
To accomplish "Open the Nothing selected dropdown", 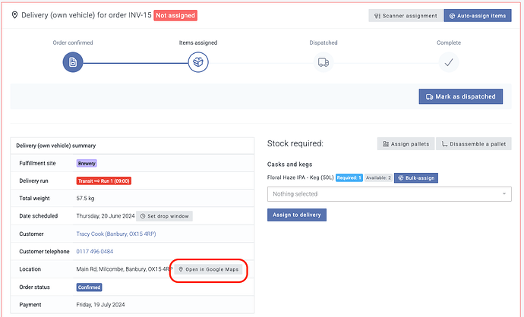I will pyautogui.click(x=389, y=194).
